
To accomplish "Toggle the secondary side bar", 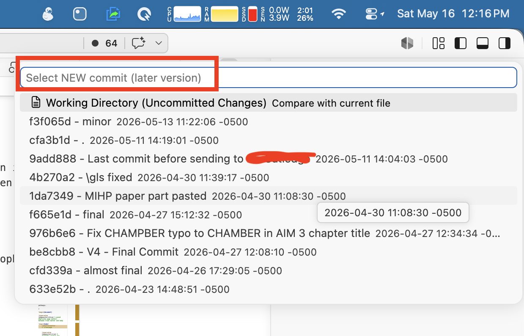I will pos(505,43).
